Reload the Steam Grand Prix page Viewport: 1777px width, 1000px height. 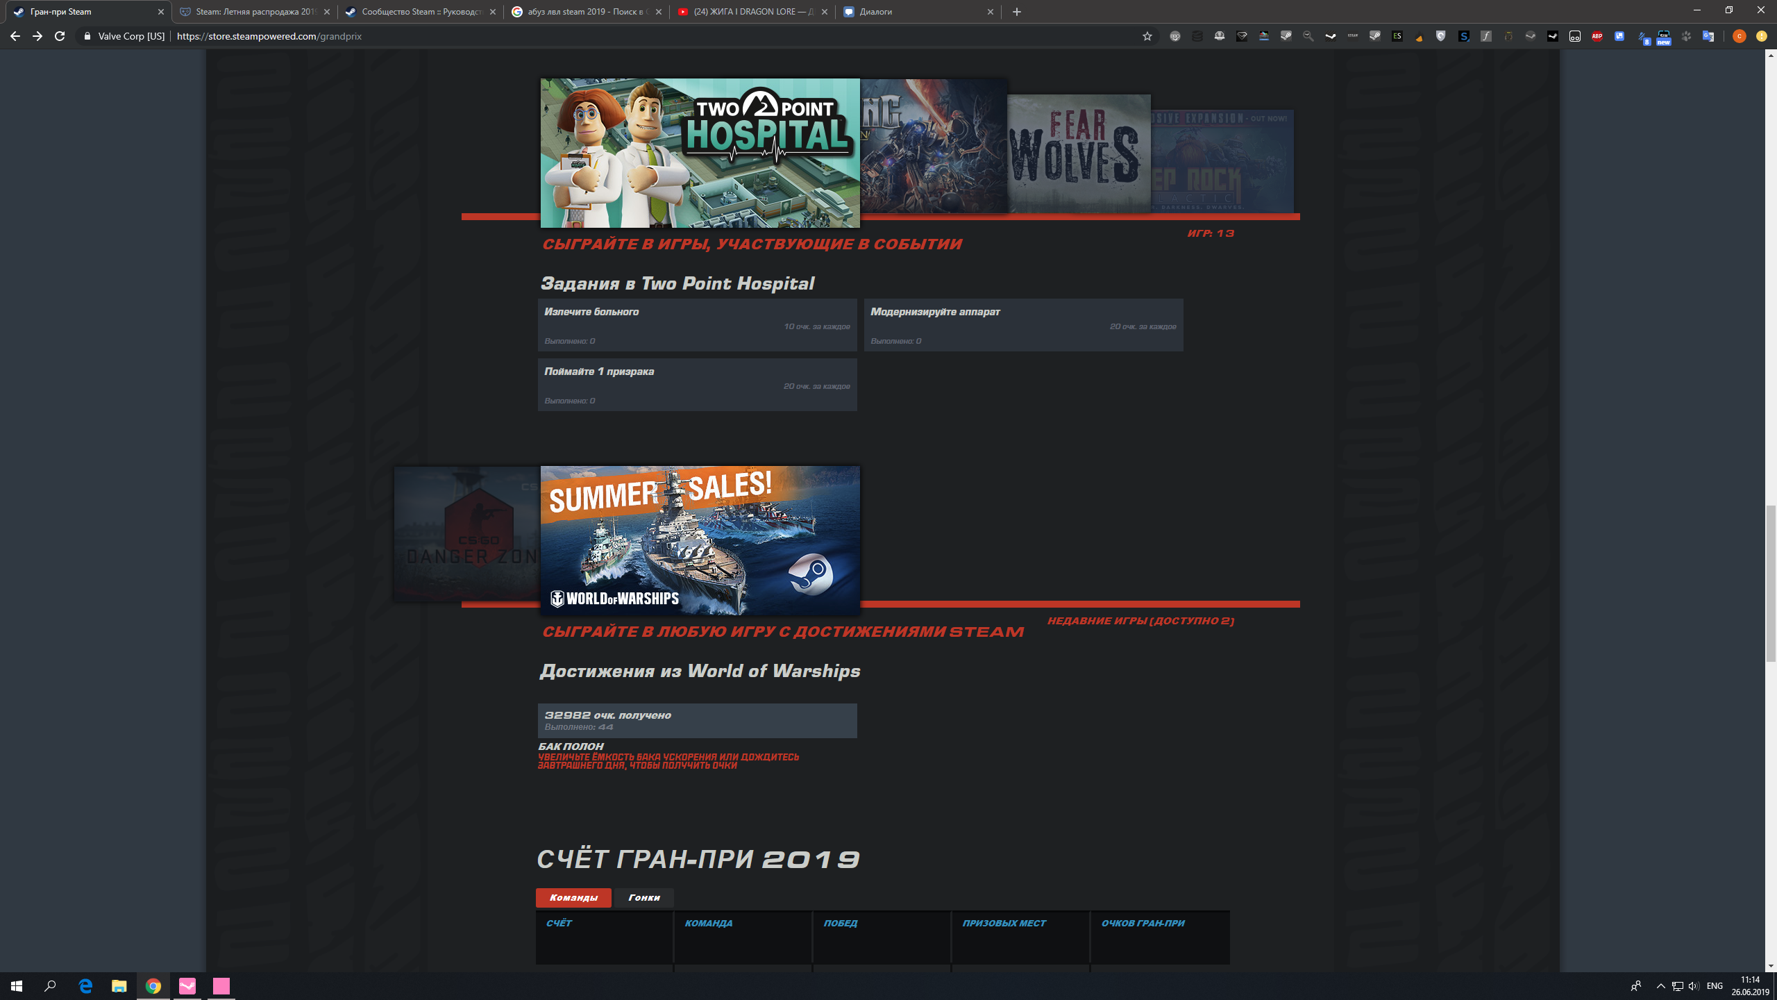coord(60,36)
